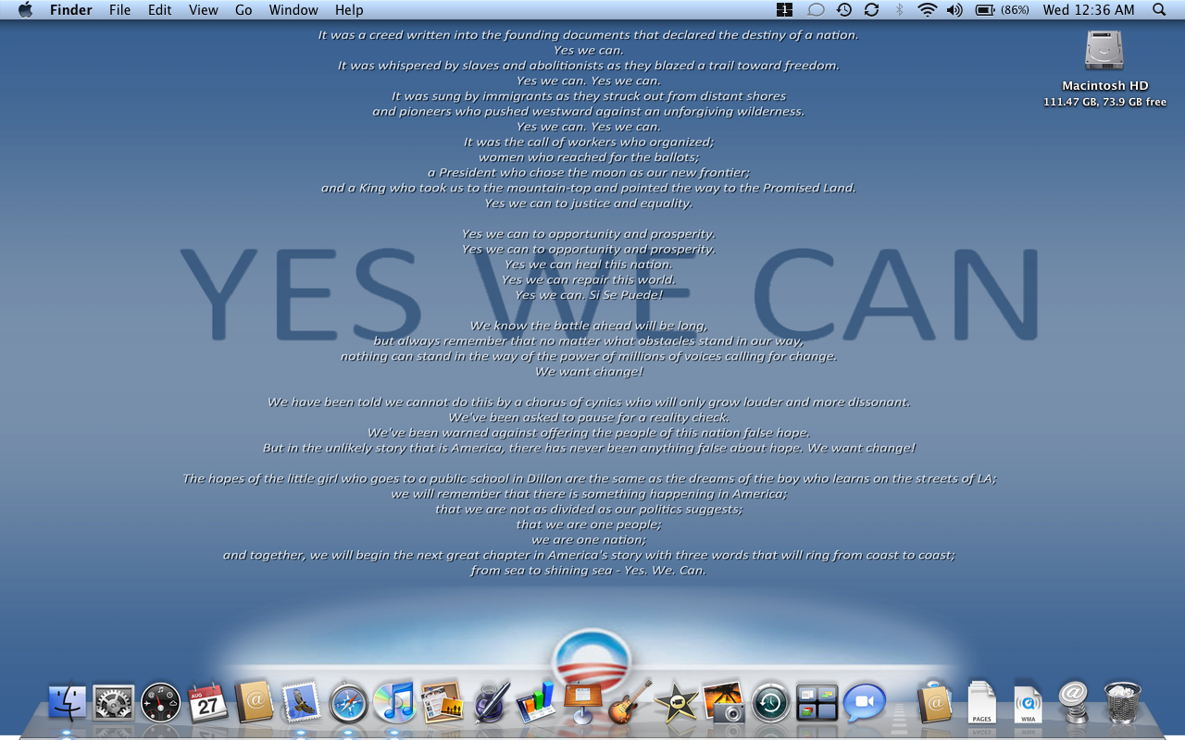The width and height of the screenshot is (1185, 740).
Task: Launch Keynote podium icon
Action: point(583,703)
